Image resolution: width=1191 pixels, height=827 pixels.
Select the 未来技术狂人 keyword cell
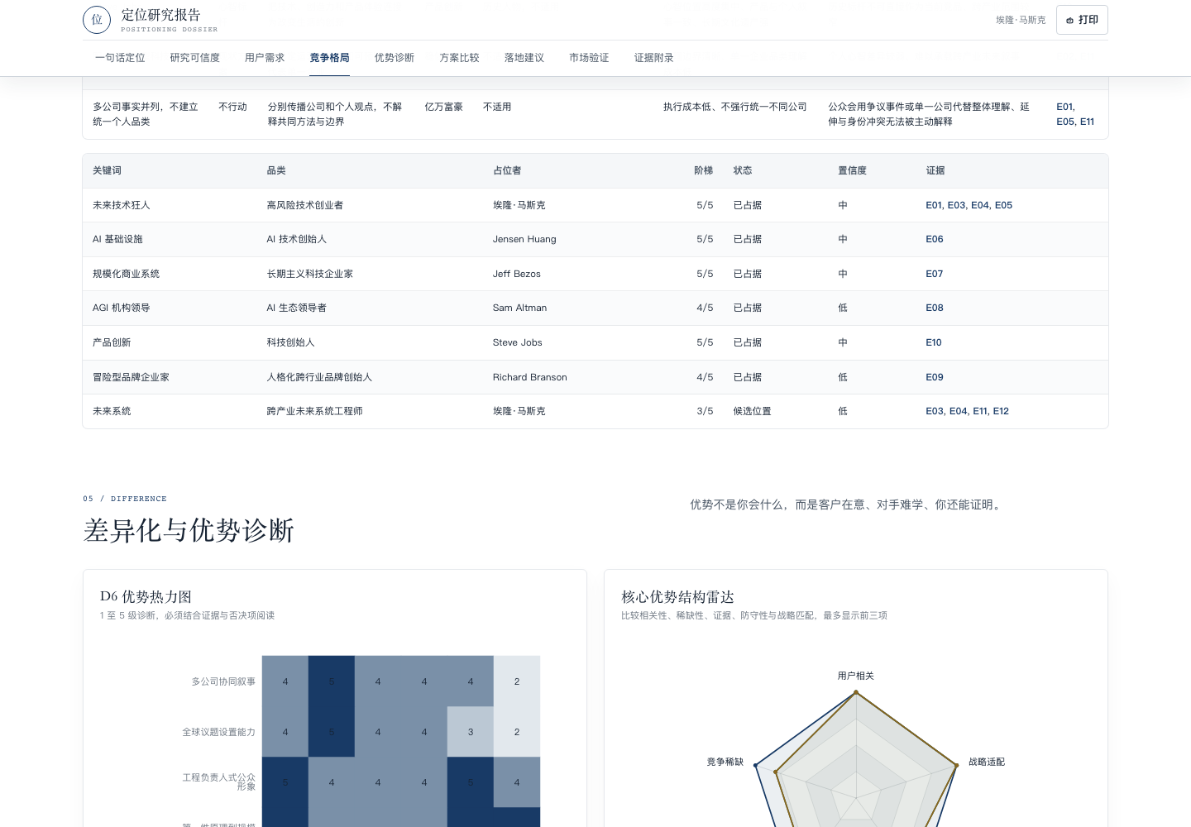pos(122,205)
